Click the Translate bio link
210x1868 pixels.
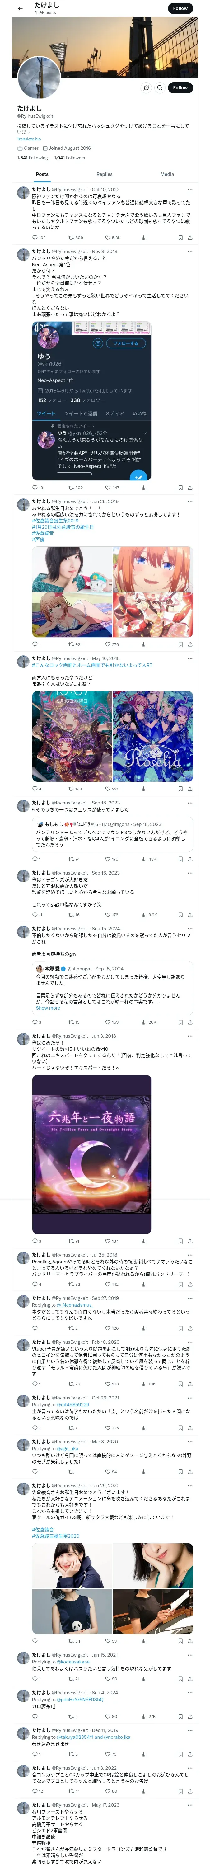point(29,139)
